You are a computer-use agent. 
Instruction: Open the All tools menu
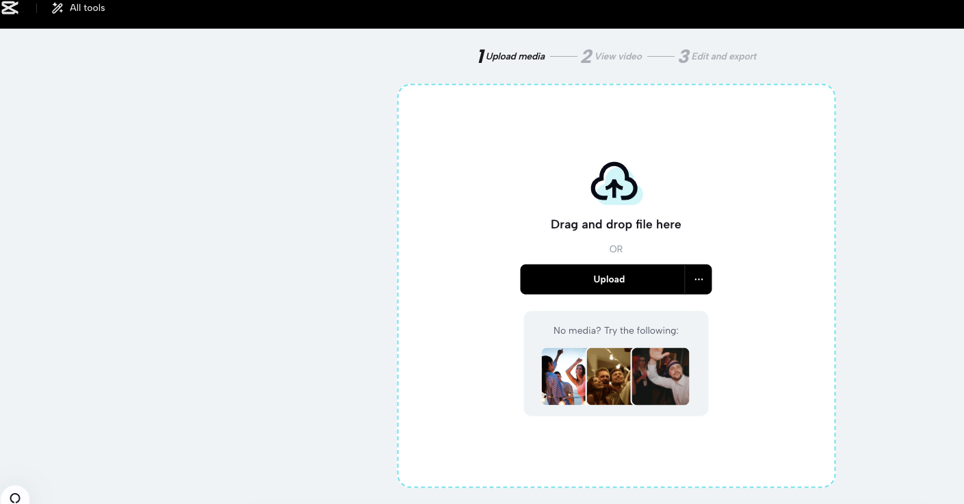tap(87, 8)
